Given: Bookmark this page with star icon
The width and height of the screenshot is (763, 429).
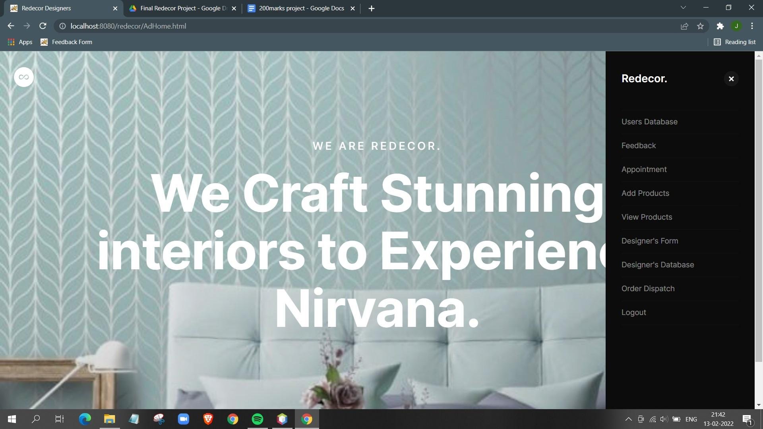Looking at the screenshot, I should pos(700,26).
